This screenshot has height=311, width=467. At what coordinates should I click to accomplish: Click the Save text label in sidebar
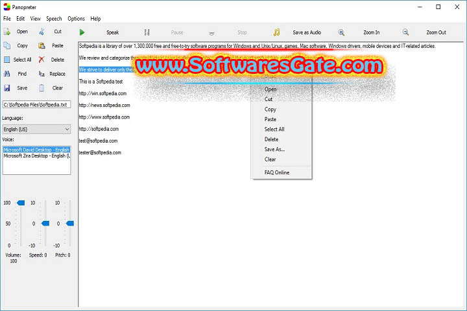pos(22,88)
